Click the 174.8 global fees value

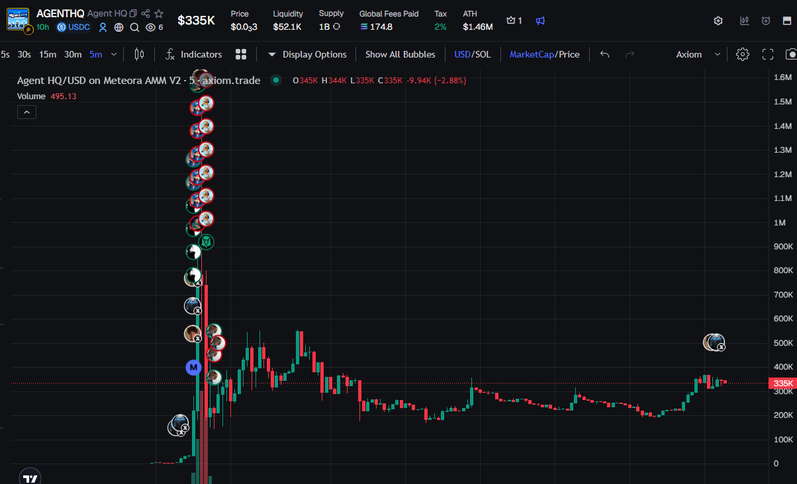381,27
